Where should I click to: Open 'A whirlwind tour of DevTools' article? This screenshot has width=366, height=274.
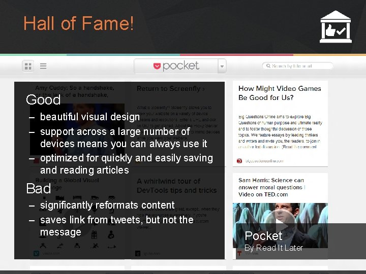pos(177,186)
